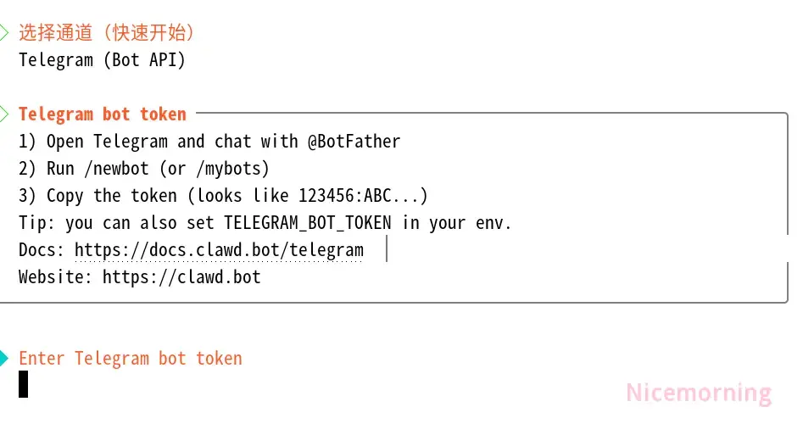The image size is (803, 424).
Task: Click the diamond marker beside 选择通道
Action: click(3, 33)
